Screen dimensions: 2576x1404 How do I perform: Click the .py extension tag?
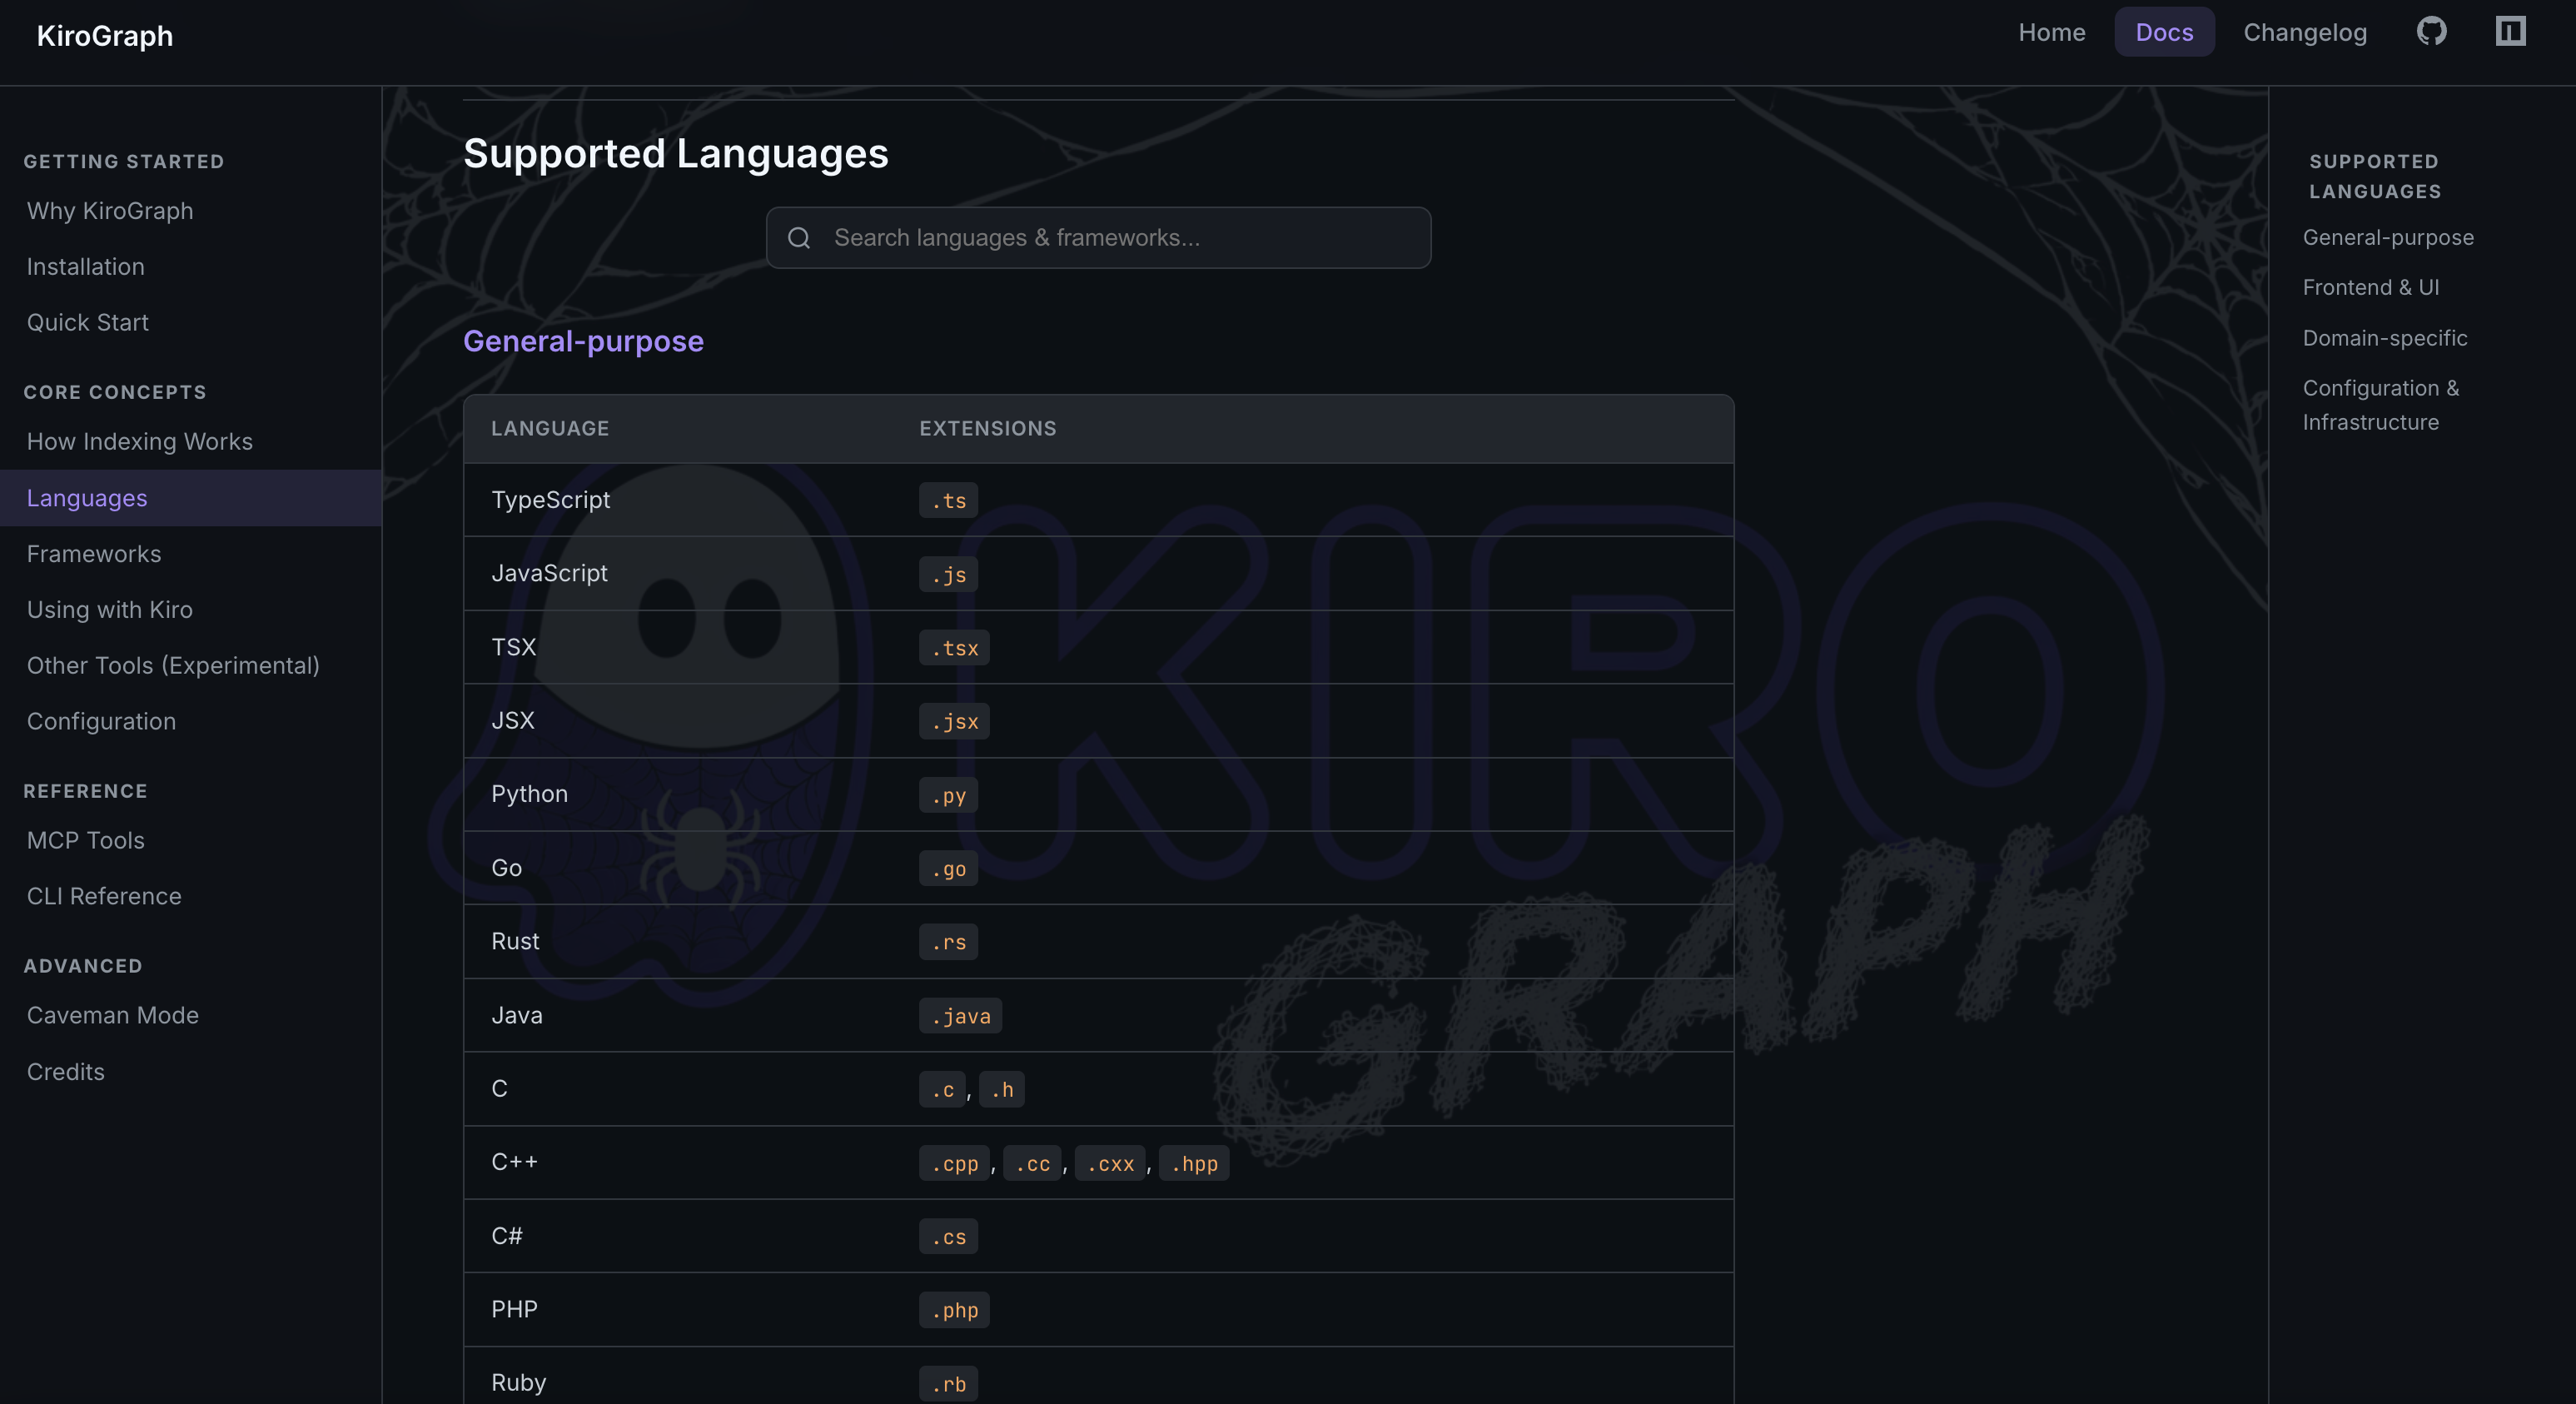pos(948,796)
